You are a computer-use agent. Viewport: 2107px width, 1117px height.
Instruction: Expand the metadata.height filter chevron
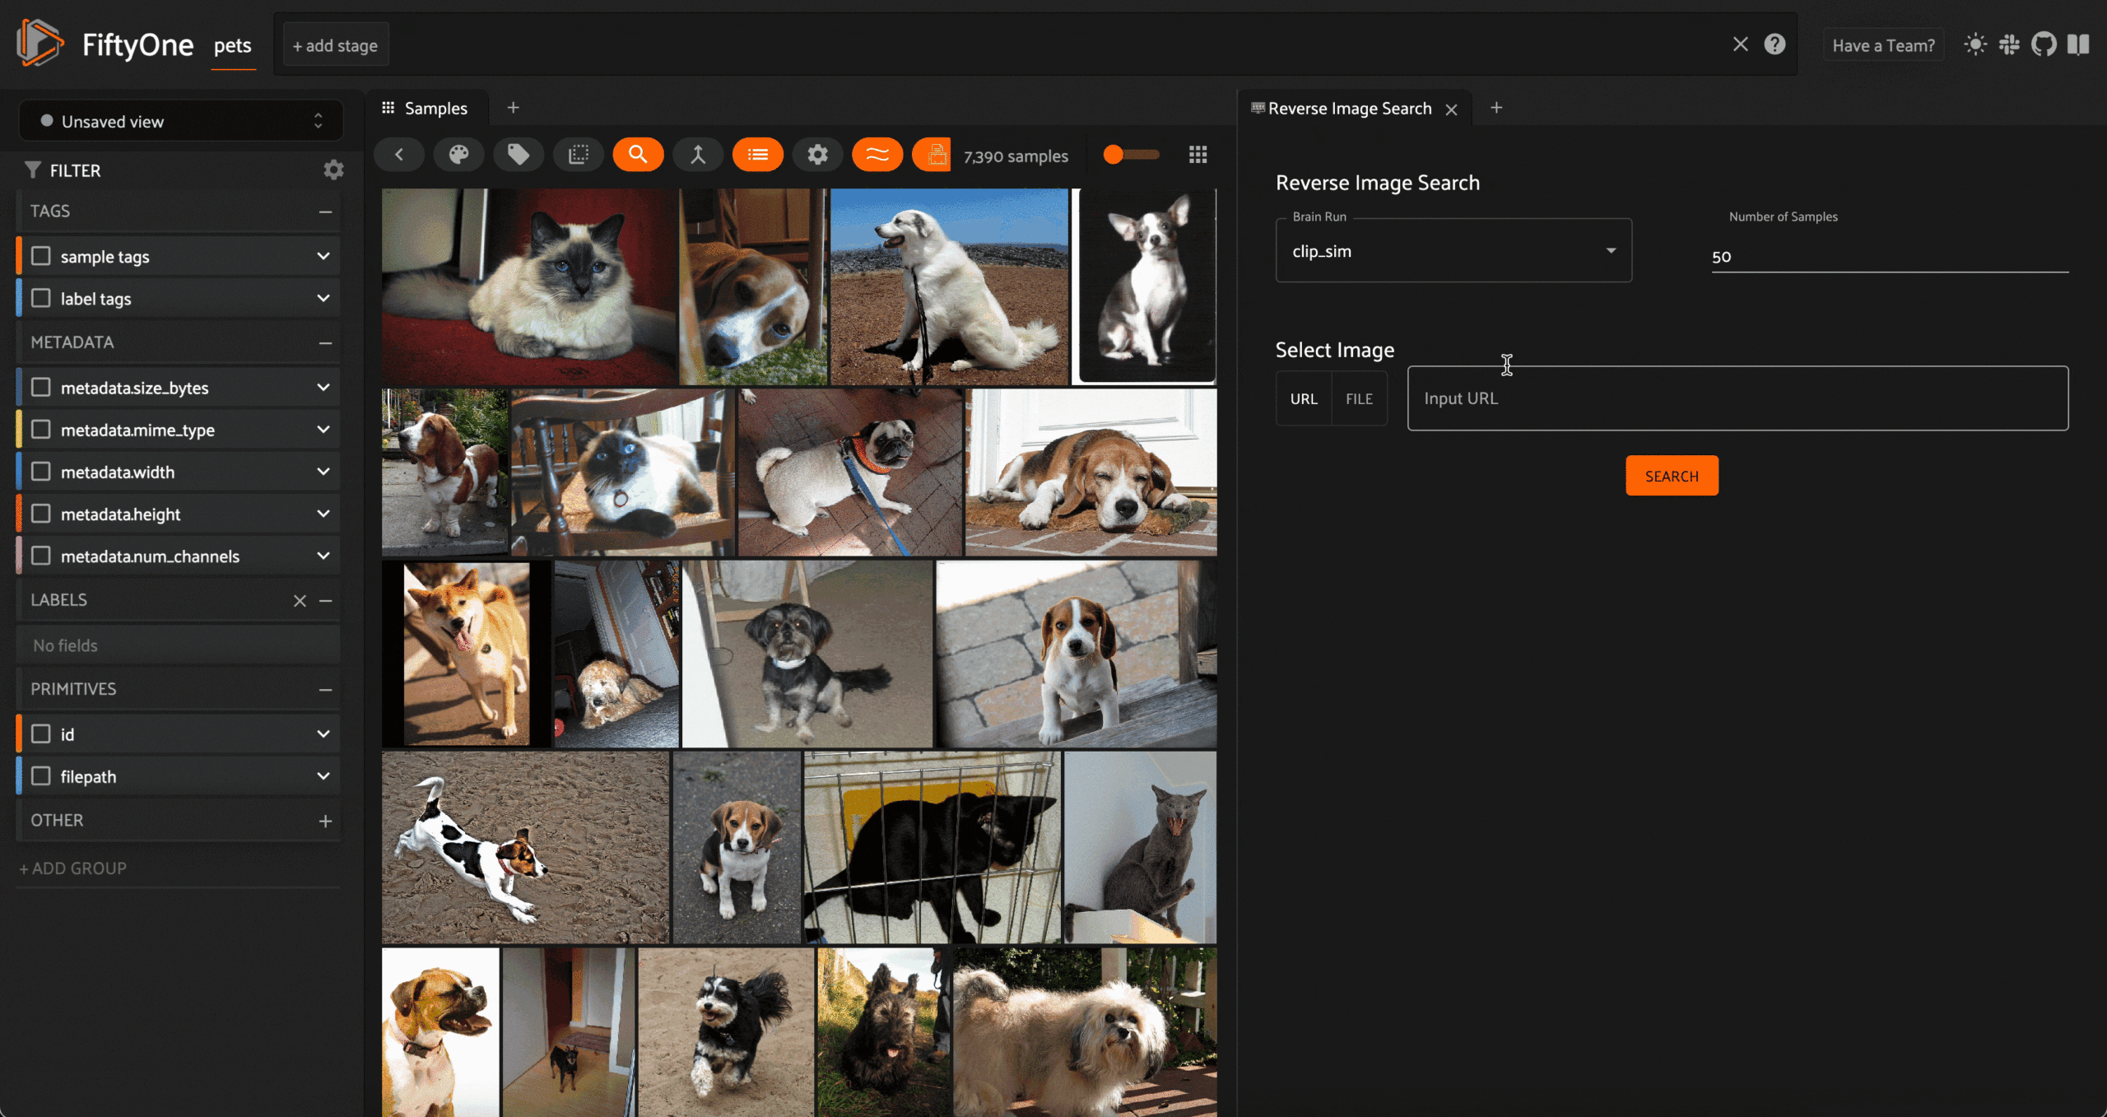[323, 514]
